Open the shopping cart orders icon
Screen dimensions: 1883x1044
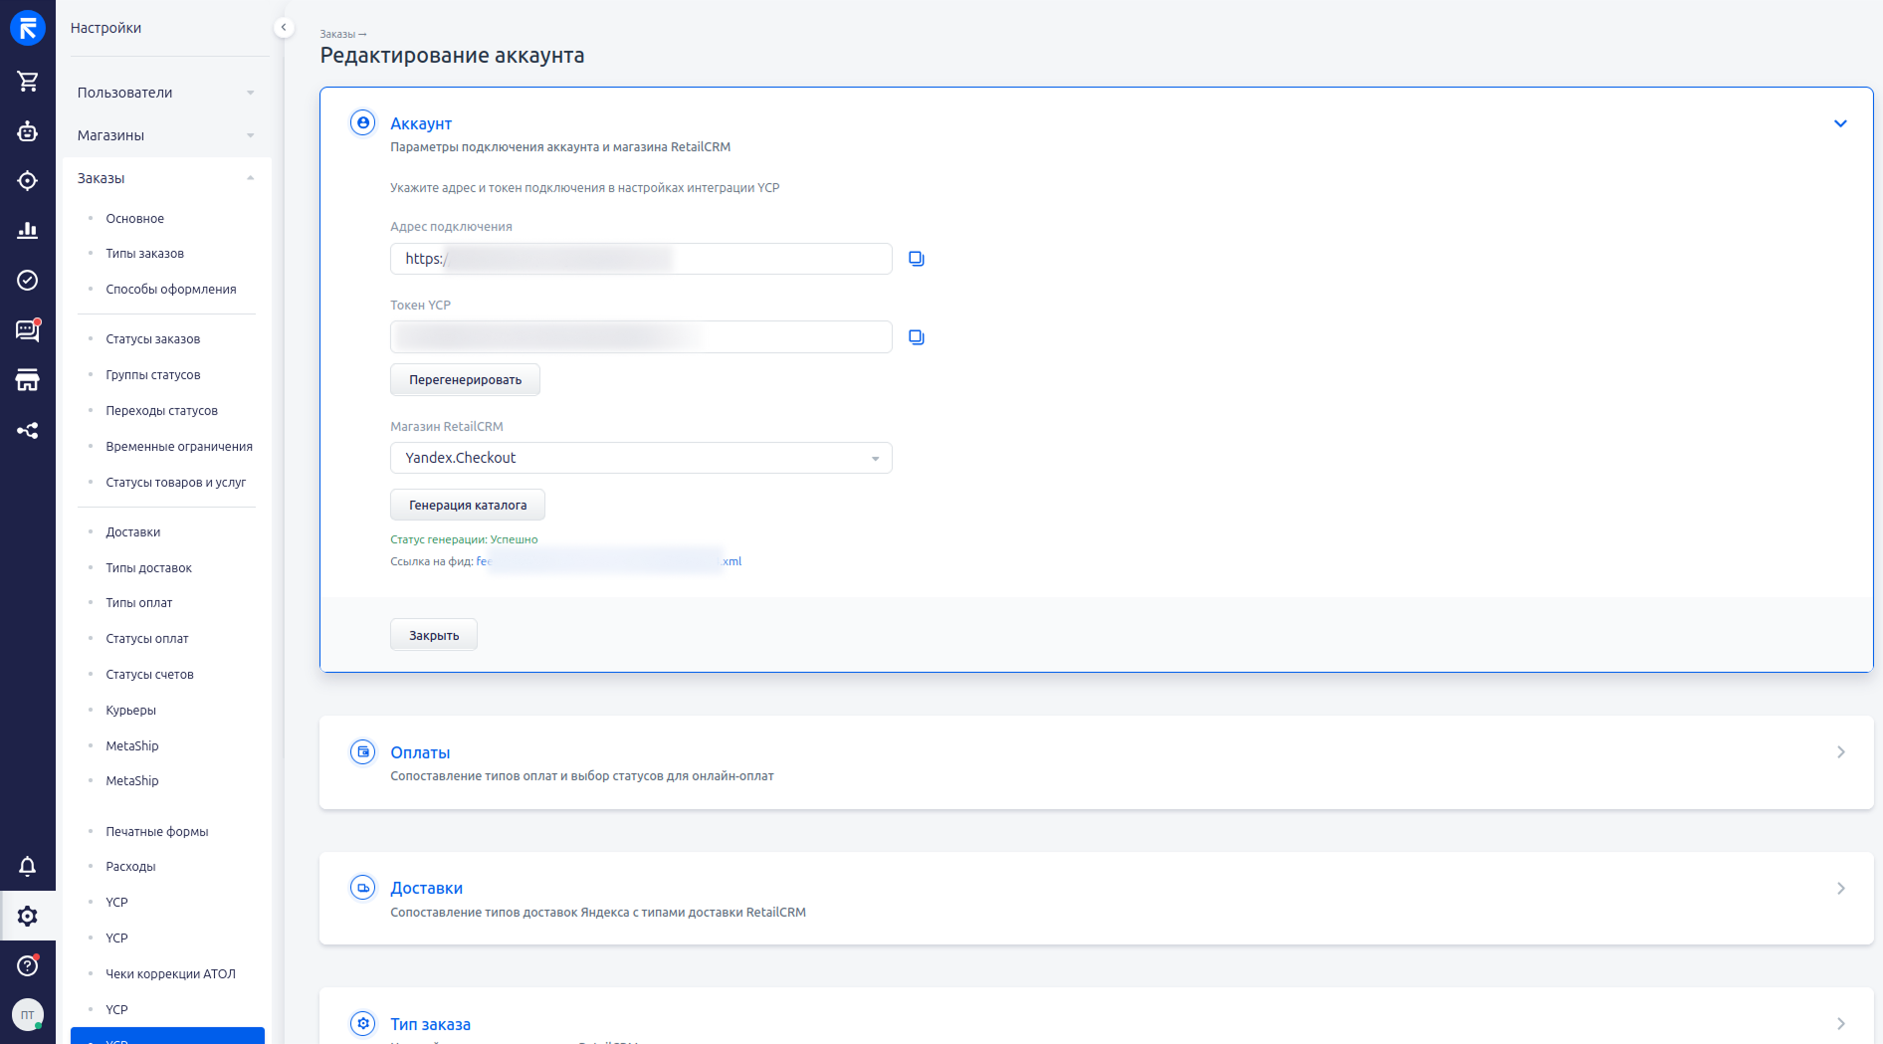(x=28, y=82)
